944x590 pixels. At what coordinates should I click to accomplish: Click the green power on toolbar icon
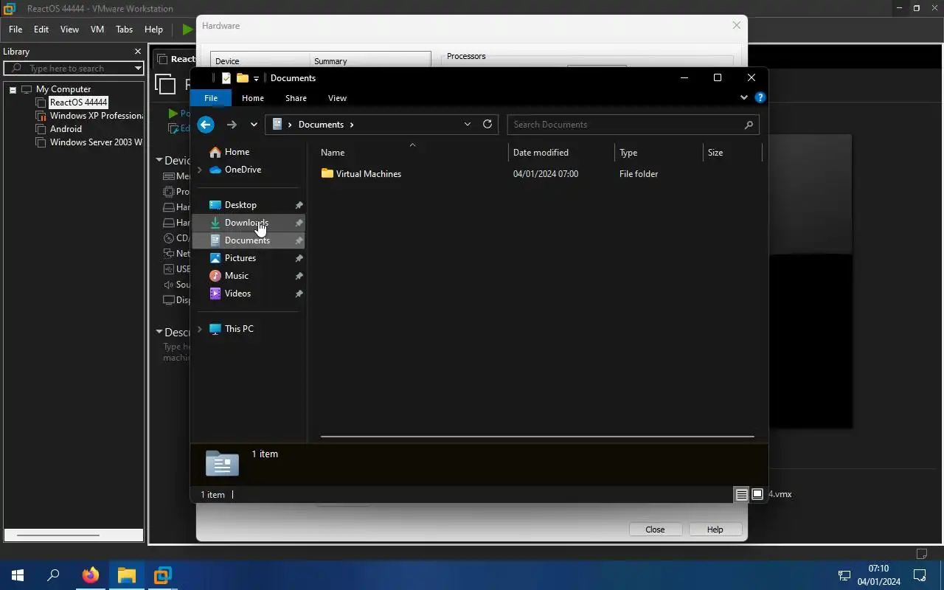tap(187, 29)
